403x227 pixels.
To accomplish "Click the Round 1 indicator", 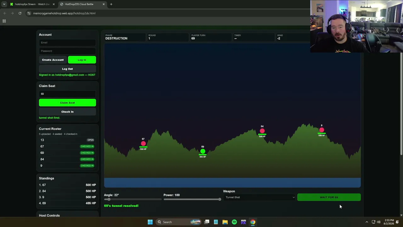I will 167,37.
